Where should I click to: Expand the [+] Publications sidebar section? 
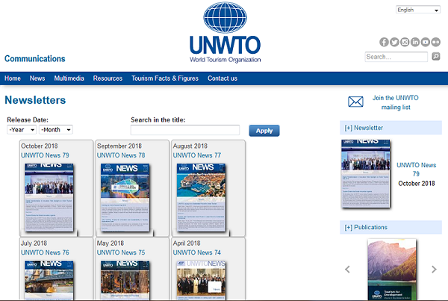tap(391, 227)
